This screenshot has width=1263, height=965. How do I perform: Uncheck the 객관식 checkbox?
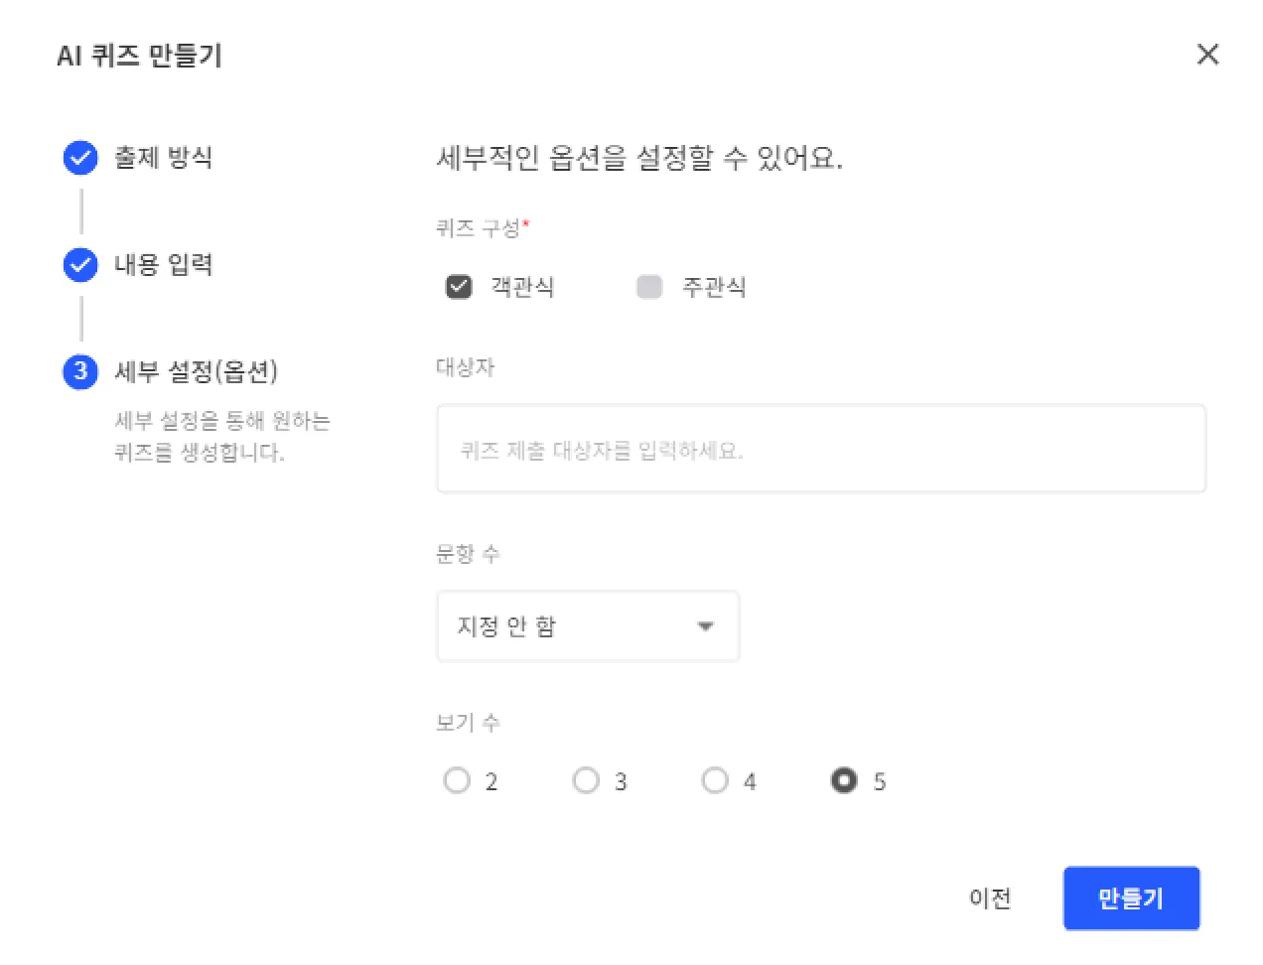459,287
